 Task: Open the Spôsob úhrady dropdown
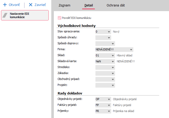click(x=109, y=38)
